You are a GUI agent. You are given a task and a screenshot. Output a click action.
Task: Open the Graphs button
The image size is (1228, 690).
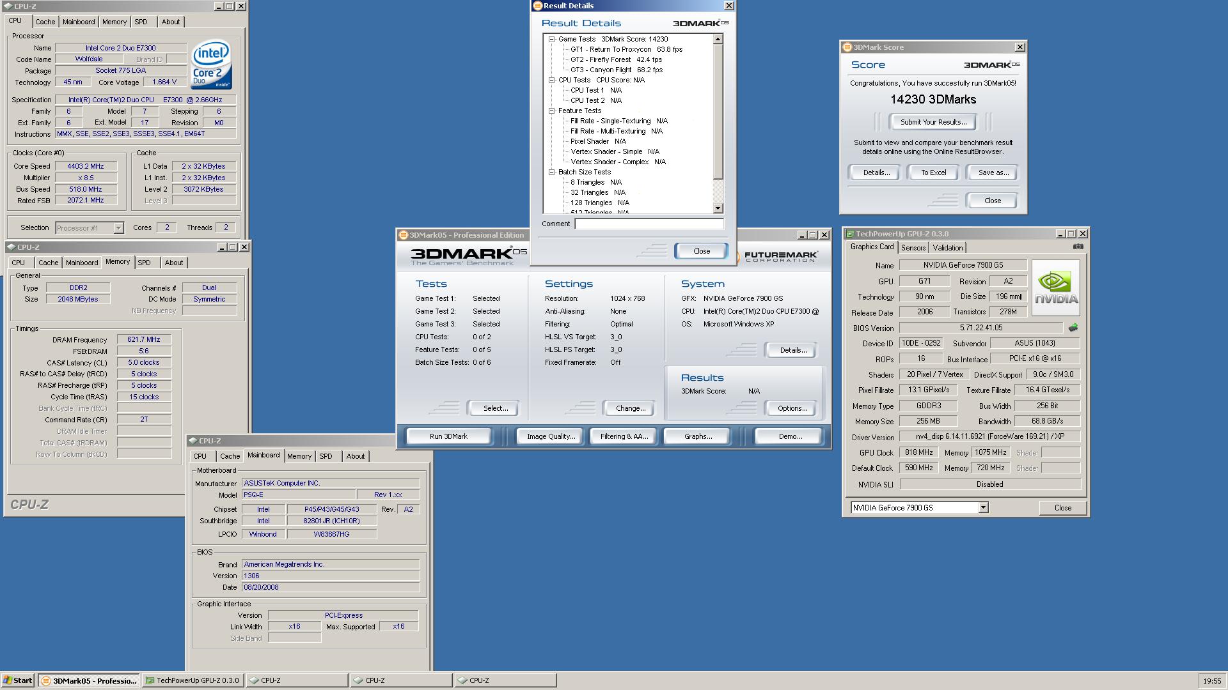698,436
